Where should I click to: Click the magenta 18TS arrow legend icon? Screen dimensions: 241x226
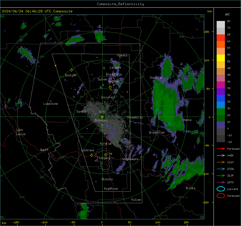point(221,182)
